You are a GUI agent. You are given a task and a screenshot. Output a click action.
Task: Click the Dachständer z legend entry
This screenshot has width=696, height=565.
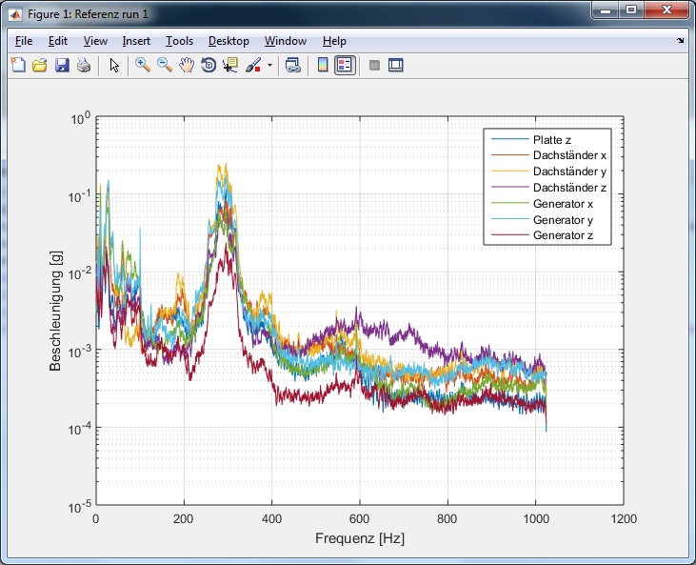(x=570, y=188)
